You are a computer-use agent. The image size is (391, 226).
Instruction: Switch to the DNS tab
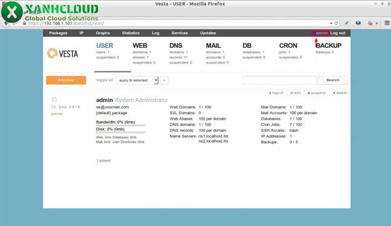(x=176, y=46)
